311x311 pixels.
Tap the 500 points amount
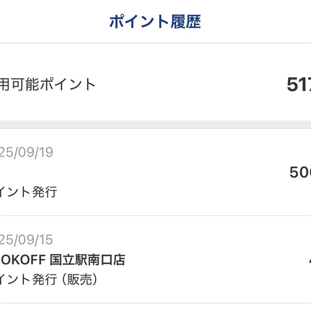[300, 172]
